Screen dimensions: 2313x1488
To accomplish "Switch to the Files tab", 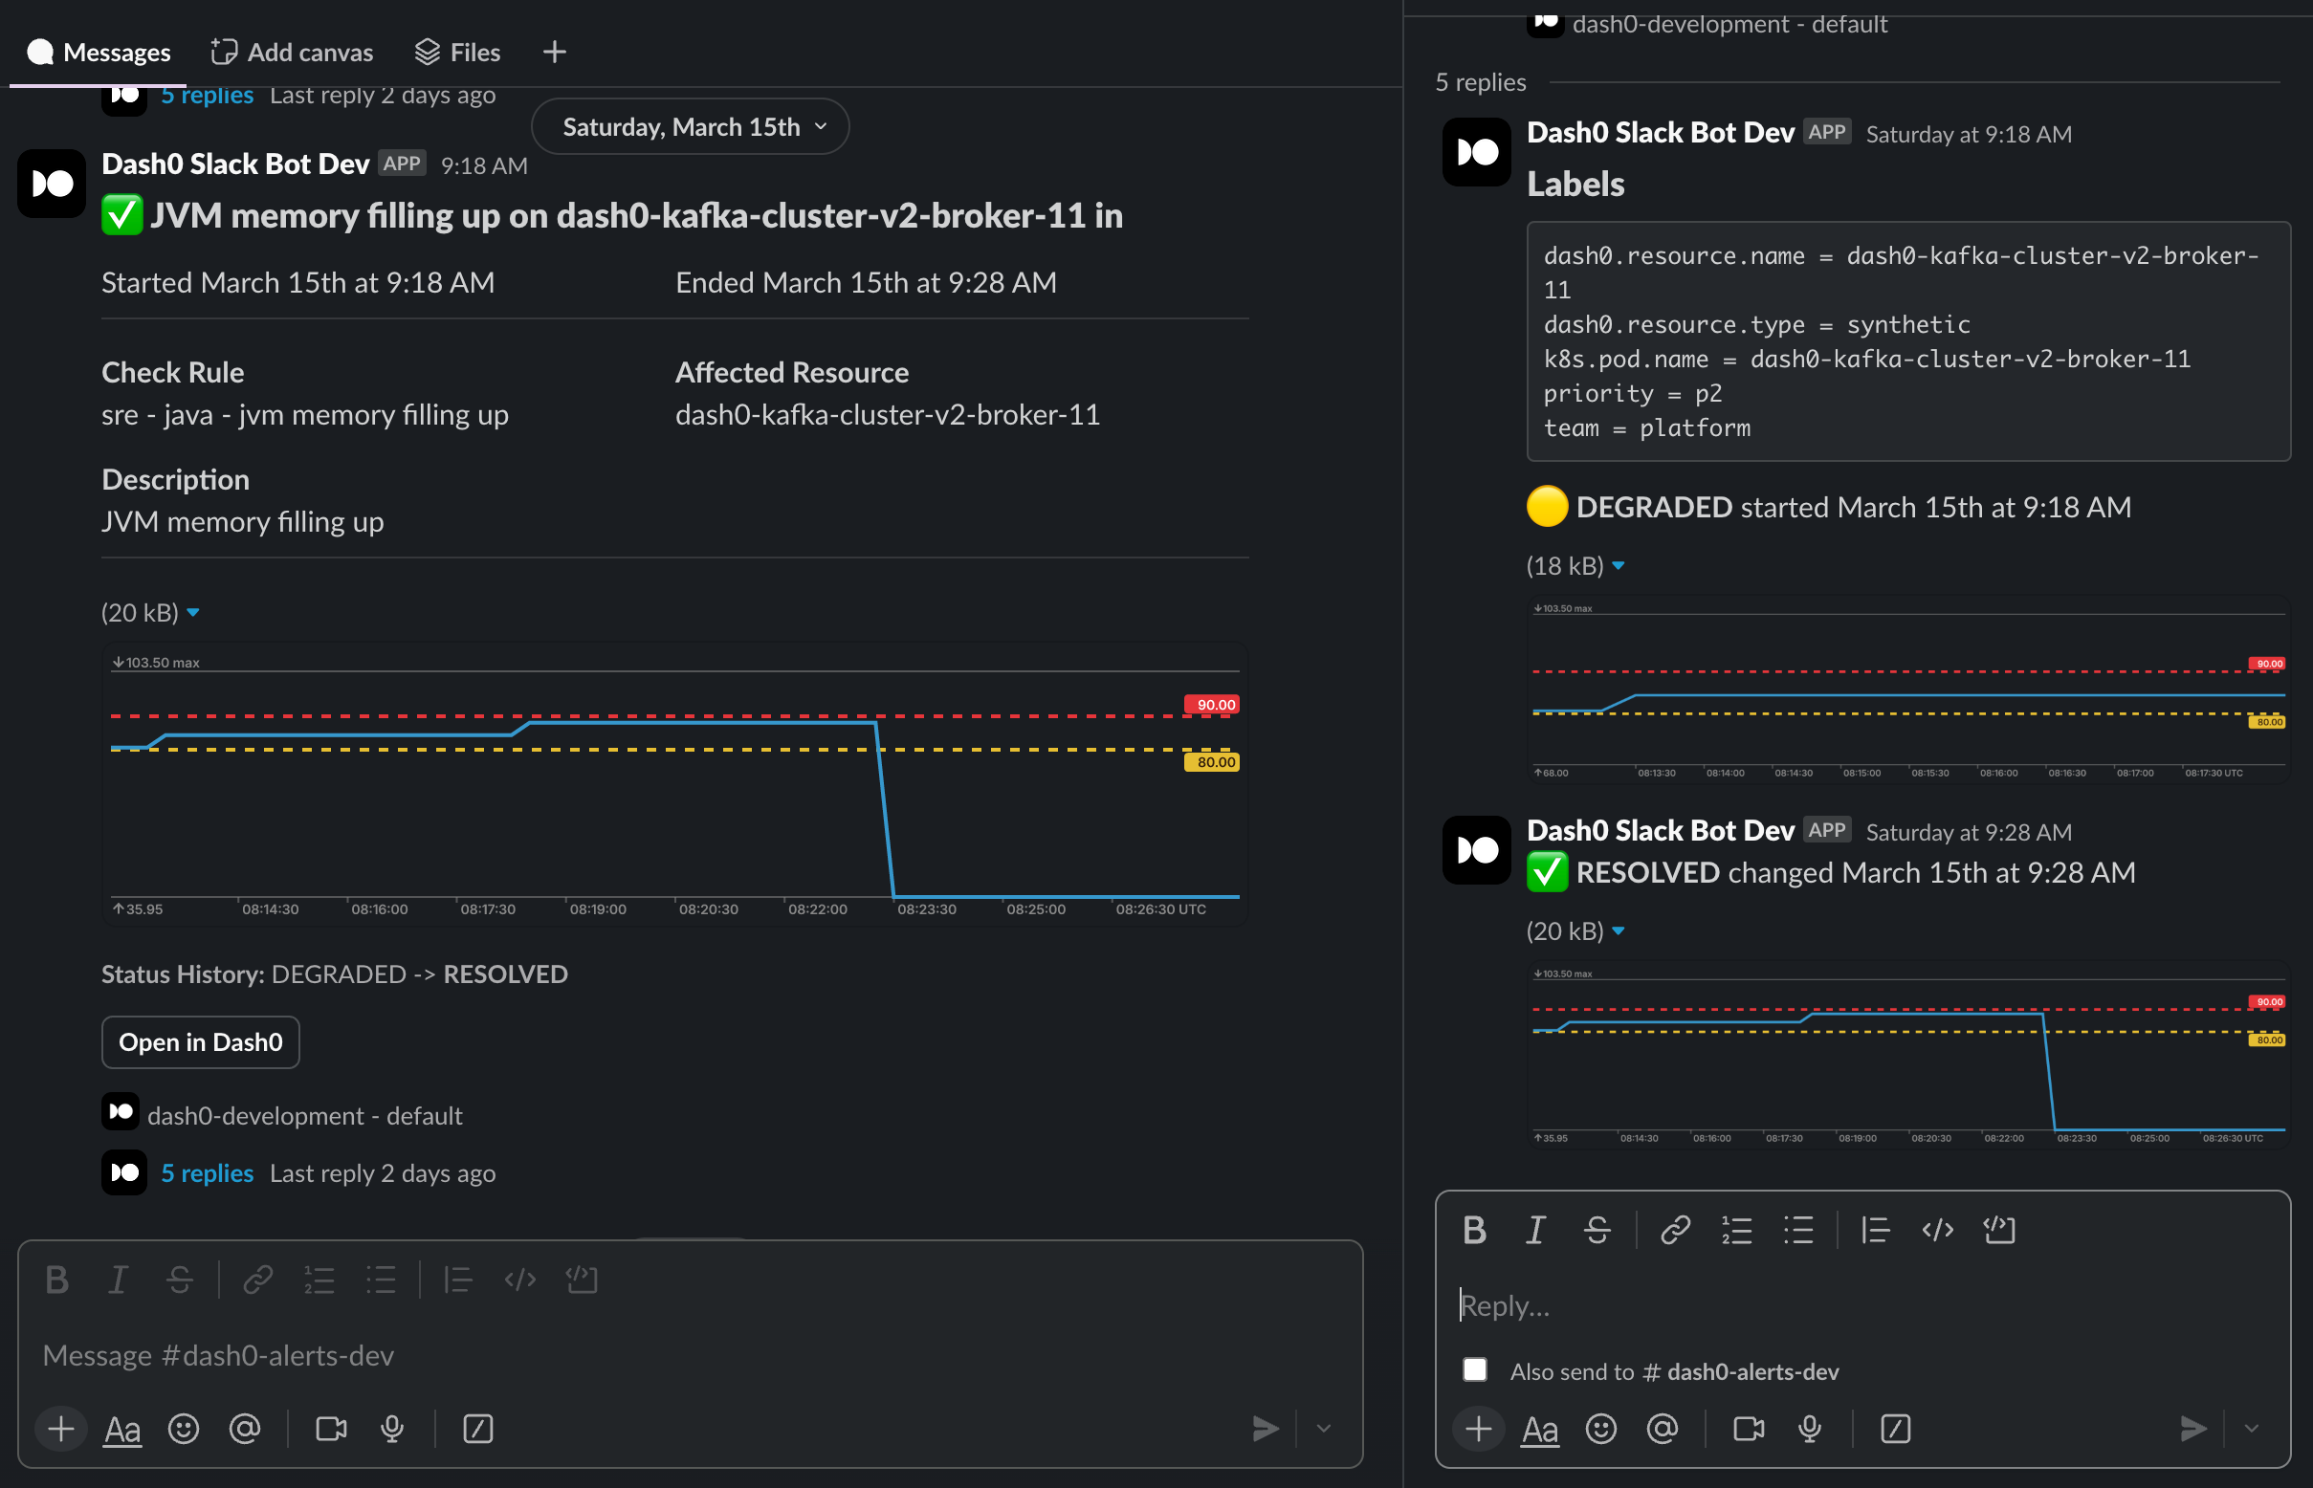I will coord(457,53).
